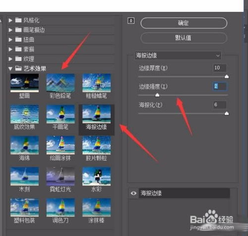Collapse the filter gallery panel with the double-chevron icon

[x=131, y=21]
